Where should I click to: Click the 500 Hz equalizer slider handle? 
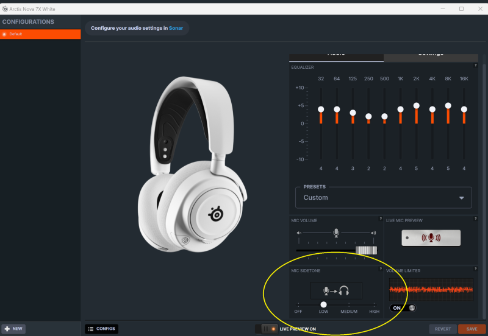click(384, 116)
